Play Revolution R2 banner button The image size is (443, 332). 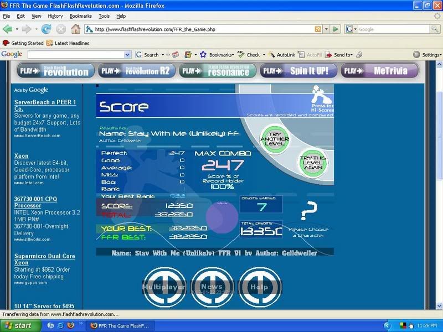tap(137, 71)
